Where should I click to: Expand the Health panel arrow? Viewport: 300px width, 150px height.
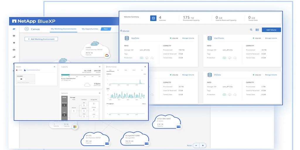coord(54,67)
